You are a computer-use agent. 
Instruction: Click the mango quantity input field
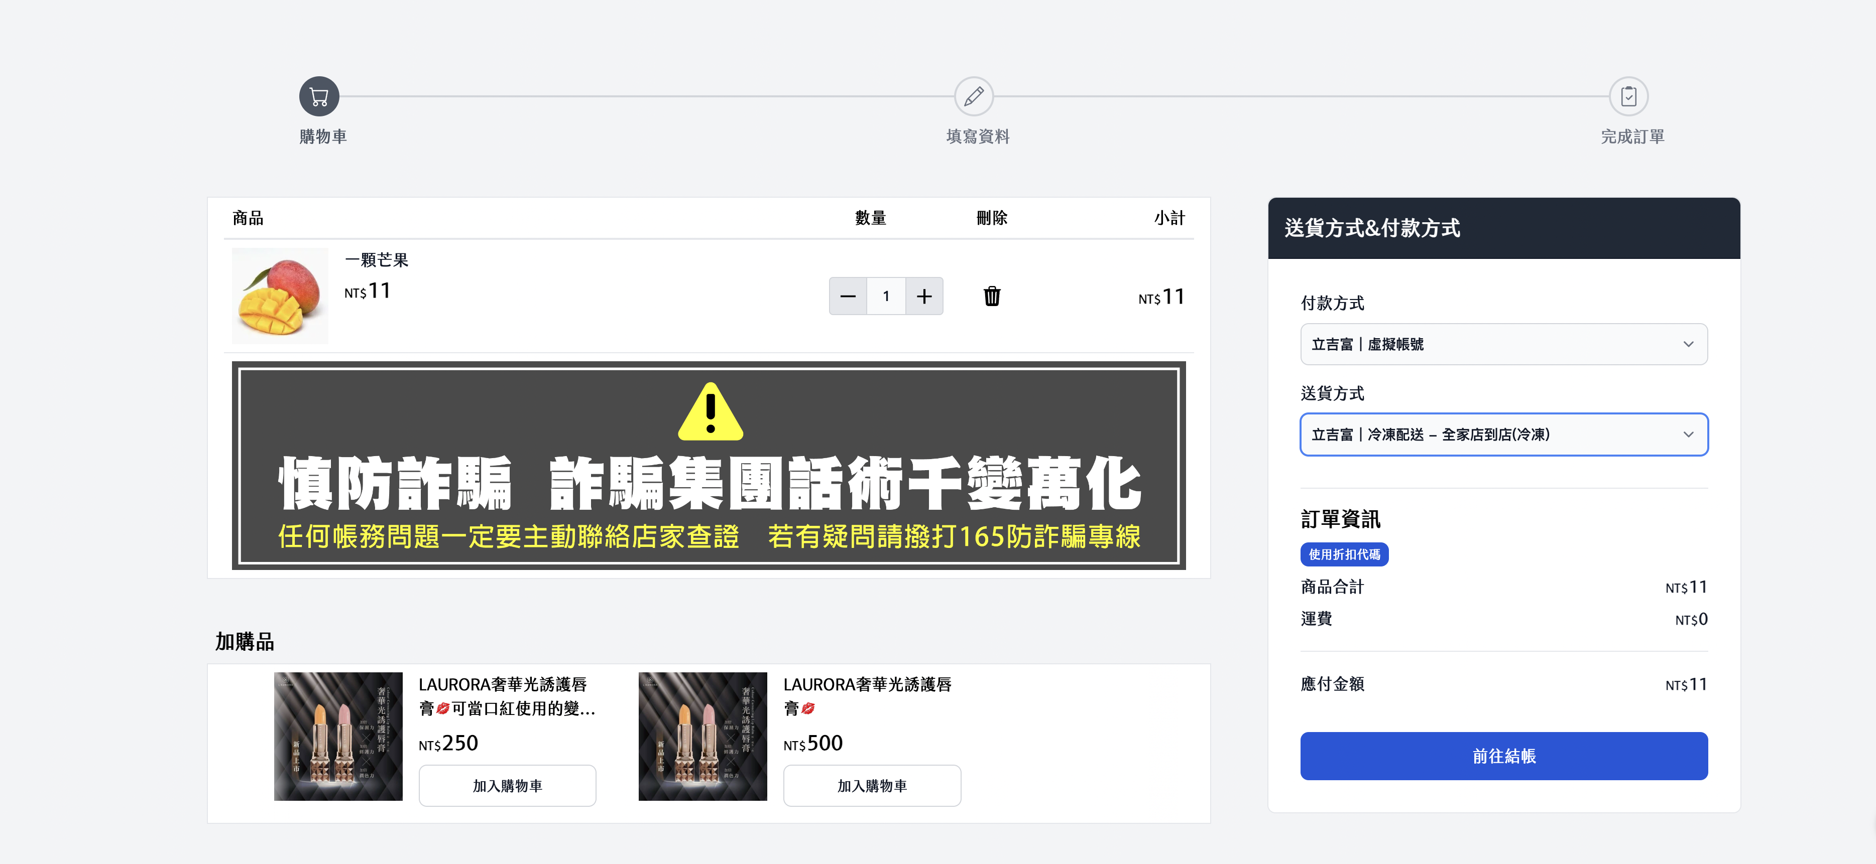[886, 296]
